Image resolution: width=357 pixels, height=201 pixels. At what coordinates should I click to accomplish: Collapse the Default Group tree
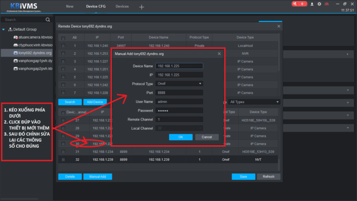click(x=4, y=30)
